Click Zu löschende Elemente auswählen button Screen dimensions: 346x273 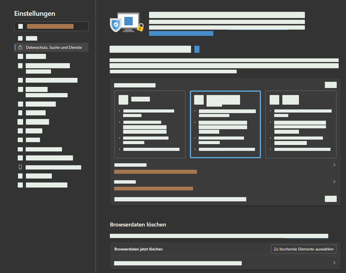(x=303, y=249)
